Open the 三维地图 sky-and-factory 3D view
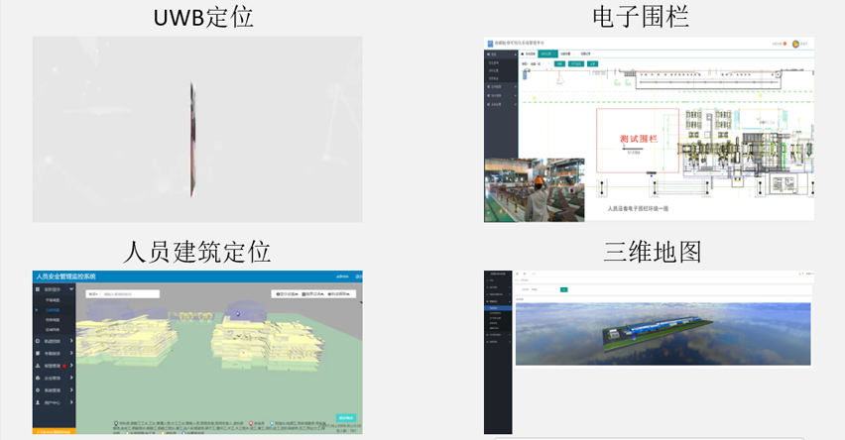845x440 pixels. [663, 334]
